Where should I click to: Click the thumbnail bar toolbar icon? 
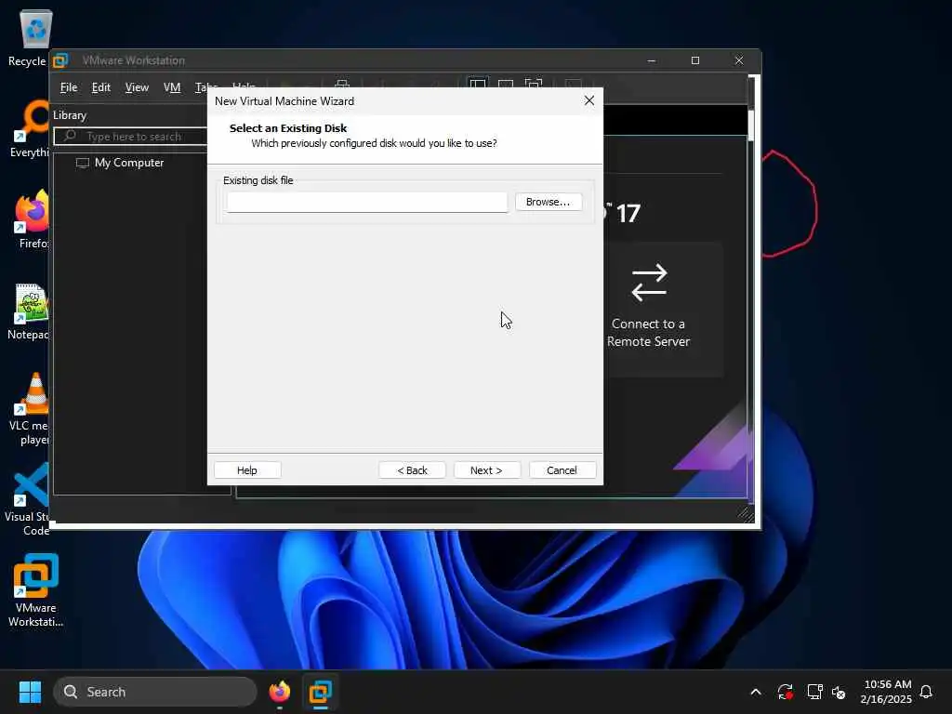click(x=506, y=83)
